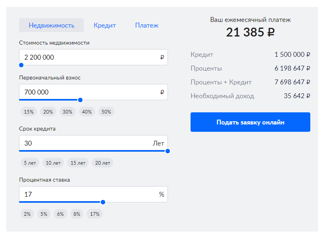Focus the Срок кредита input field
The image size is (318, 234).
pyautogui.click(x=85, y=143)
